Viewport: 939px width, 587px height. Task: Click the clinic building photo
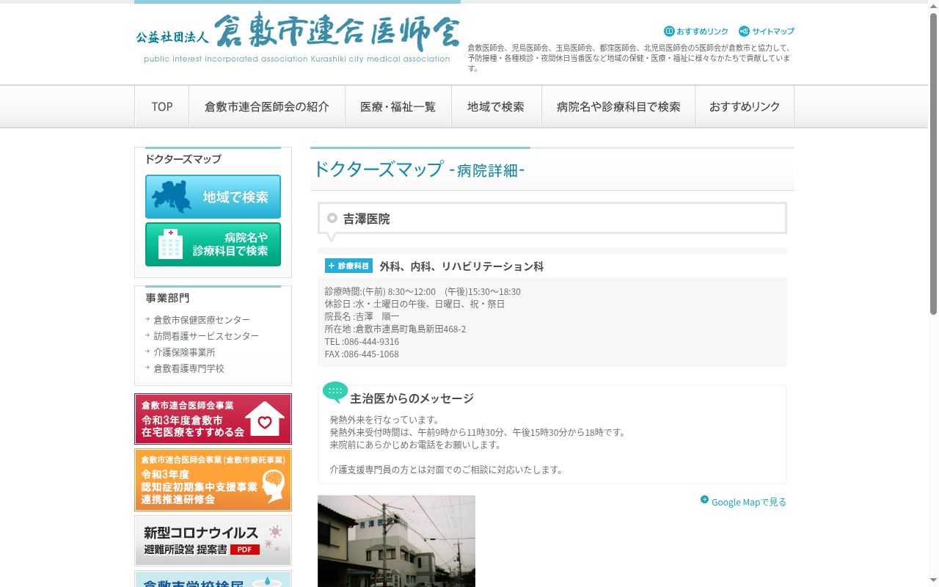(396, 541)
